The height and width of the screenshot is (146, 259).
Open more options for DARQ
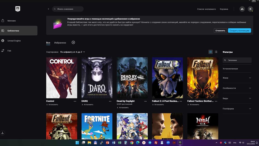point(110,101)
